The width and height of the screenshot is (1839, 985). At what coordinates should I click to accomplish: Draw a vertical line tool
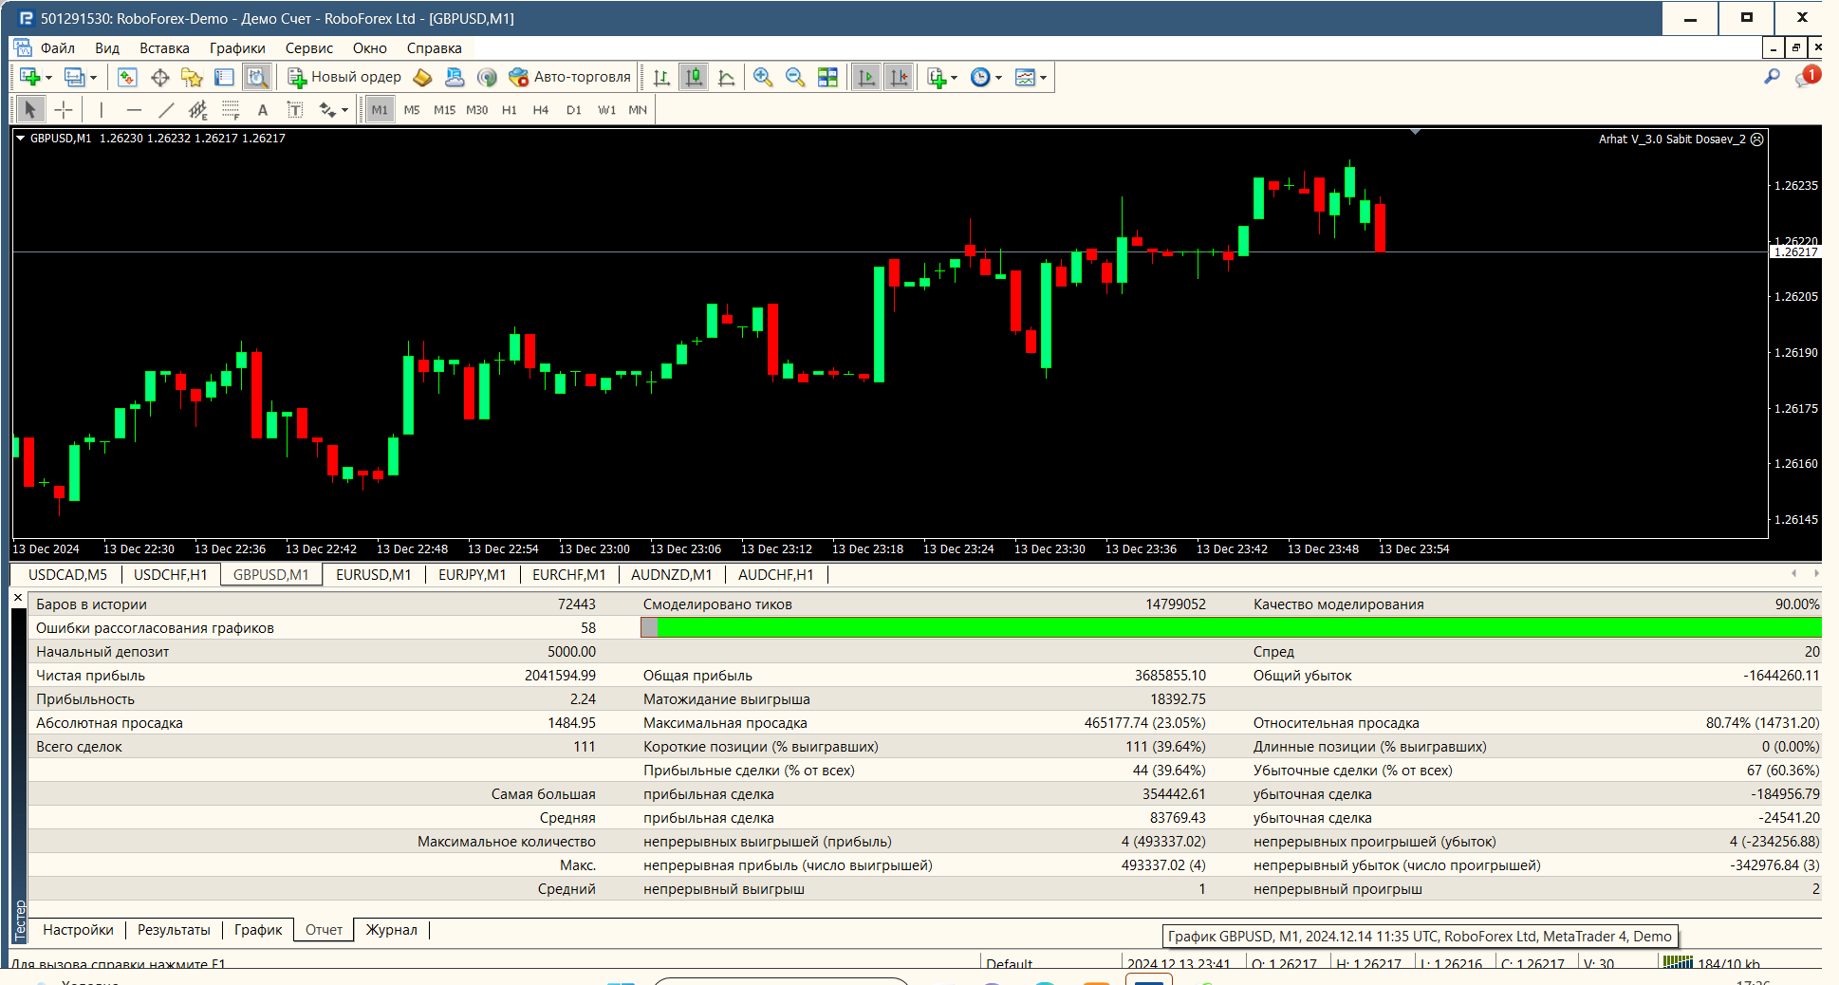coord(102,110)
